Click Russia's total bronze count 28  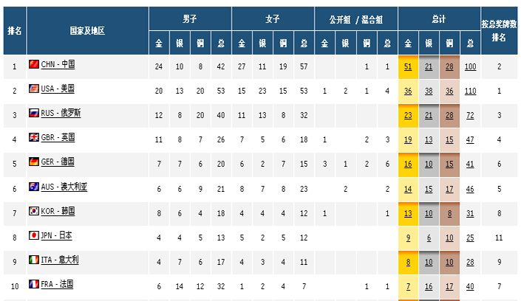point(449,116)
